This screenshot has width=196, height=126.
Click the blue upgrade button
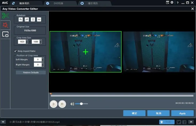[x=167, y=122]
